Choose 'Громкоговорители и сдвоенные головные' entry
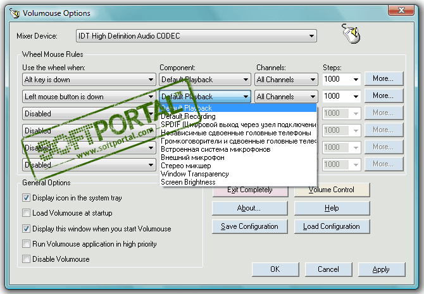 tap(238, 141)
